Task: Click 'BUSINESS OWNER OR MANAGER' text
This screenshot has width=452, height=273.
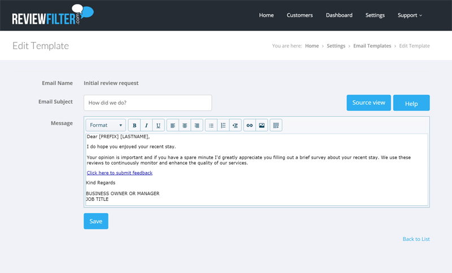Action: tap(123, 193)
